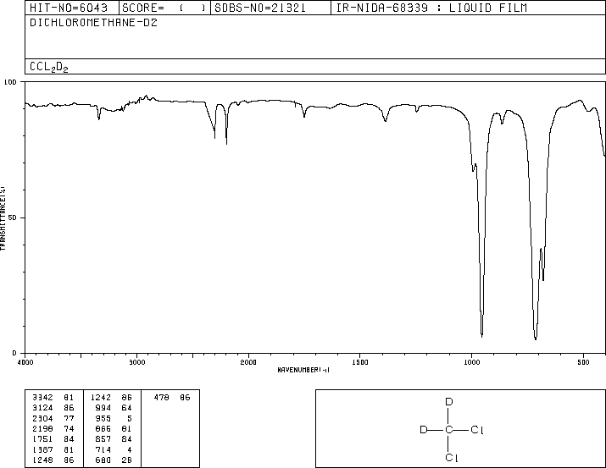Click the 1000 tick label on x-axis
The height and width of the screenshot is (468, 606).
tap(471, 362)
